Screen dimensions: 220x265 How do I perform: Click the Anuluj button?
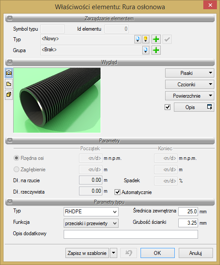click(x=195, y=253)
